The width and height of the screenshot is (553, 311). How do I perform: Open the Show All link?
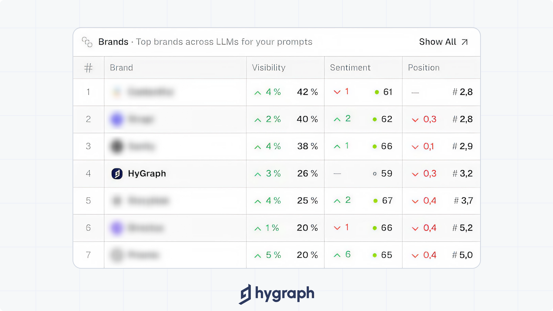coord(438,42)
